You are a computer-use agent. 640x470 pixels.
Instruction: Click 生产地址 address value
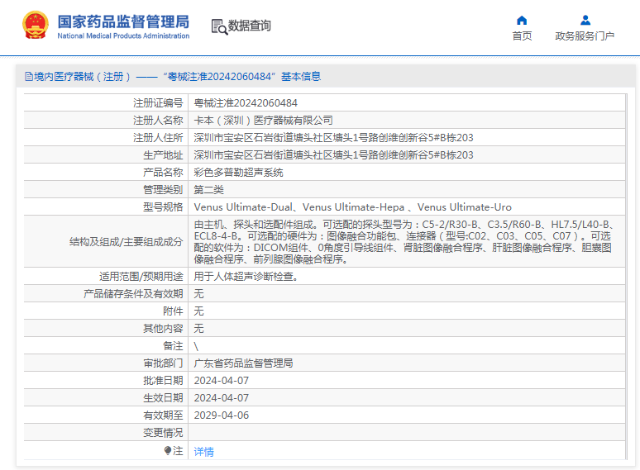tap(333, 155)
